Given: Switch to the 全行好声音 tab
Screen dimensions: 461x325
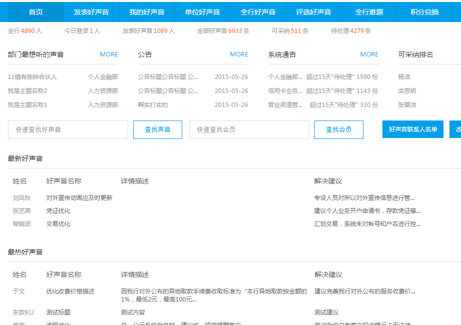Looking at the screenshot, I should (x=258, y=11).
